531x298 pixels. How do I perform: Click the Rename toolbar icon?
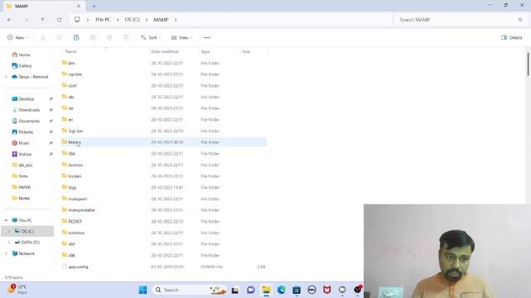coord(93,37)
